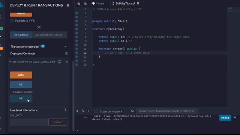This screenshot has height=135, width=240.
Task: Click Debug on the b2 call log
Action: 225,118
